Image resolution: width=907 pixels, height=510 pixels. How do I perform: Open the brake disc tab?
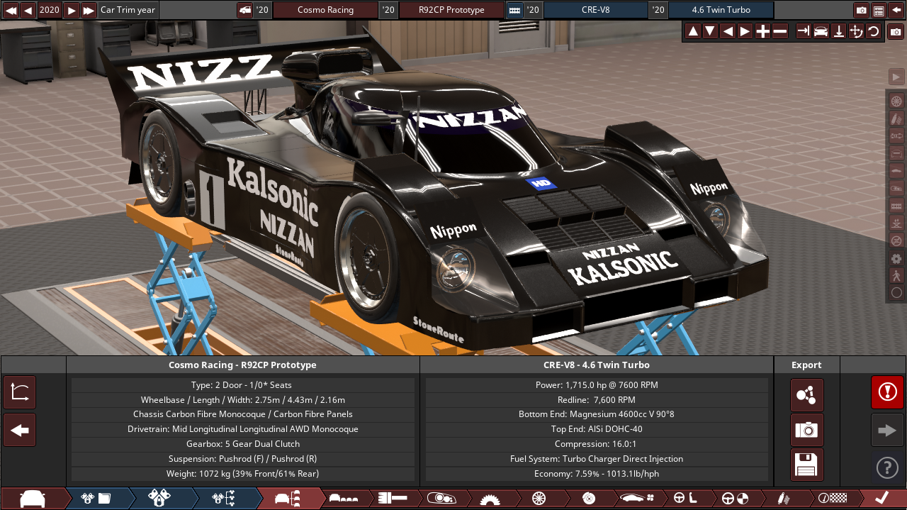point(587,498)
